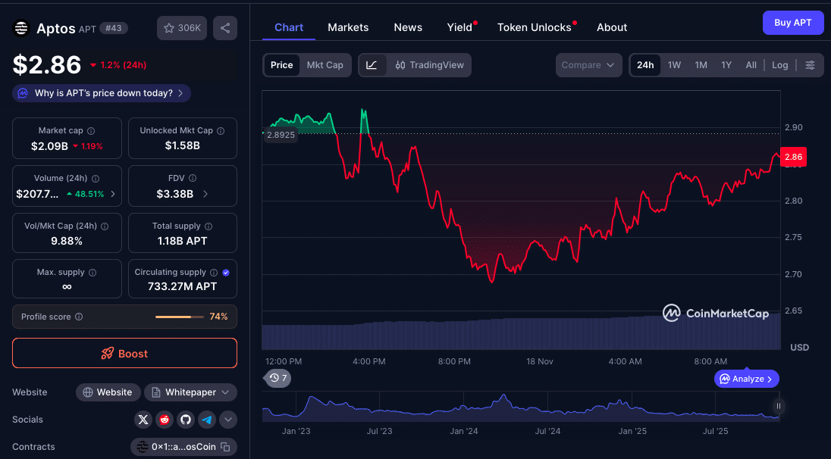The height and width of the screenshot is (459, 831).
Task: Open Aptos Telegram via the Telegram icon
Action: tap(206, 420)
